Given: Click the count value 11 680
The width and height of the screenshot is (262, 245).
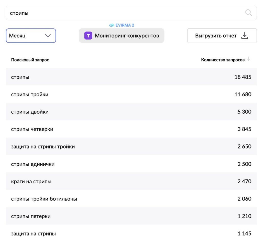Looking at the screenshot, I should [243, 94].
